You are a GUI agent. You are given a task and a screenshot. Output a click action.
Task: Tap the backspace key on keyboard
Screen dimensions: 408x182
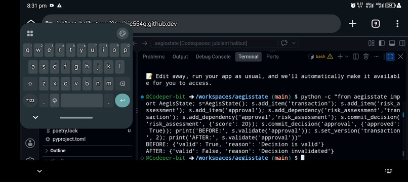point(122,84)
